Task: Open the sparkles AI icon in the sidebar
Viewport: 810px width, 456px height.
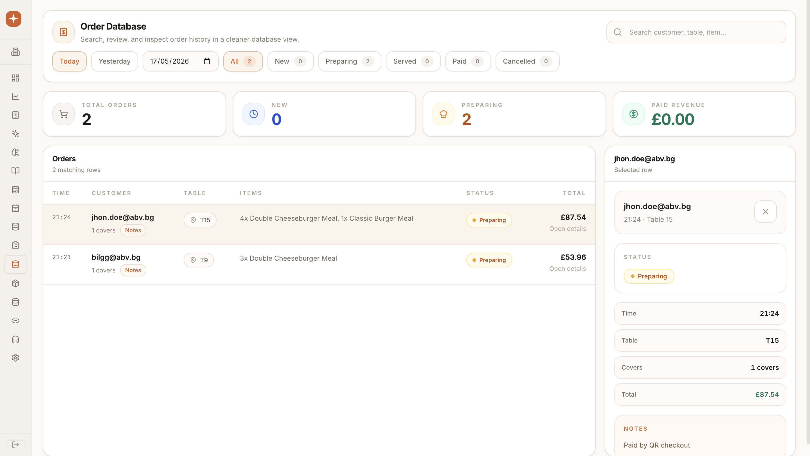Action: [x=15, y=133]
